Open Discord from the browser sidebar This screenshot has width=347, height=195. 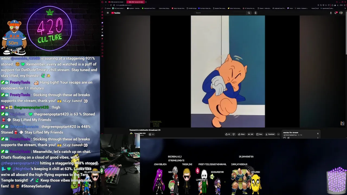[x=102, y=35]
